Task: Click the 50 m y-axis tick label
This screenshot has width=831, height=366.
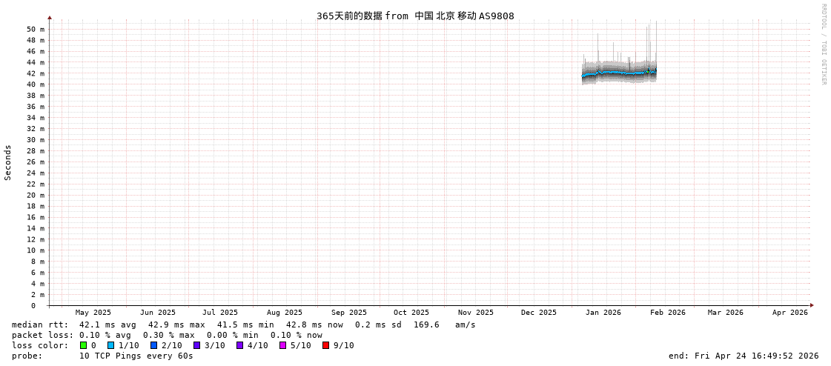Action: 36,30
